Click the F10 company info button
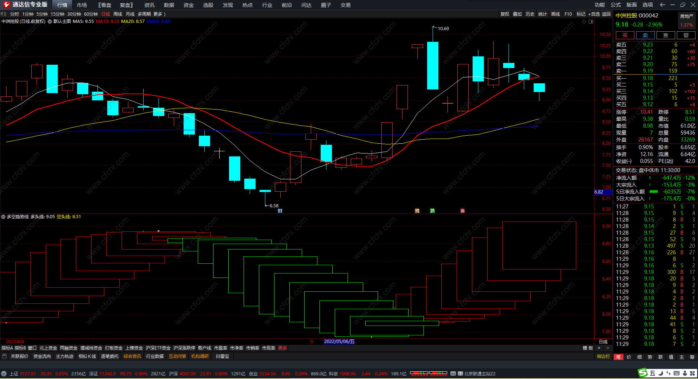Image resolution: width=698 pixels, height=379 pixels. point(568,14)
